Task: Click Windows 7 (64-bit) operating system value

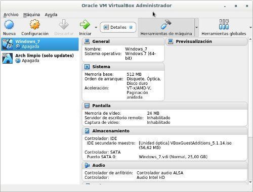Action: [x=140, y=56]
